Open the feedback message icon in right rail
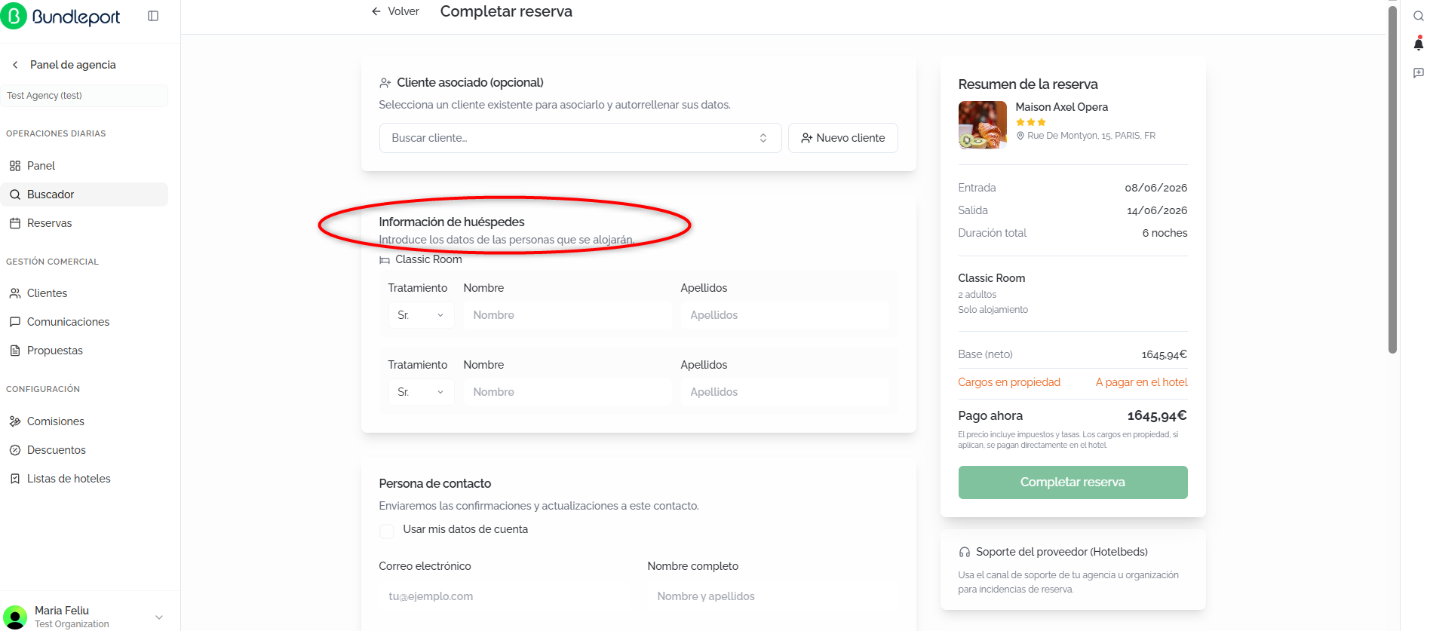Viewport: 1430px width, 631px height. 1418,73
